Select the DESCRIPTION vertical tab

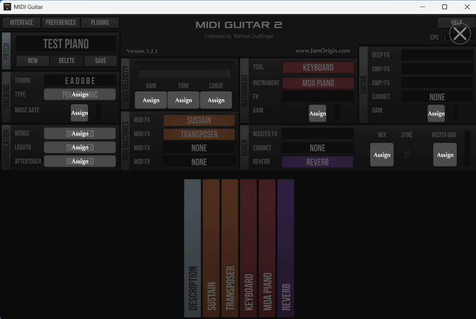click(x=193, y=248)
